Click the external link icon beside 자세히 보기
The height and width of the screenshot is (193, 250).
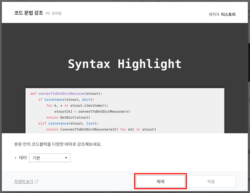[37, 181]
